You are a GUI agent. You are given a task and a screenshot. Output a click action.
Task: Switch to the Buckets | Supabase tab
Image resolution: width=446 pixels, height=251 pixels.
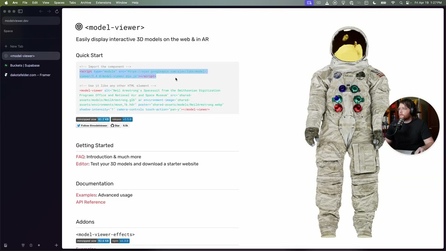coord(31,65)
